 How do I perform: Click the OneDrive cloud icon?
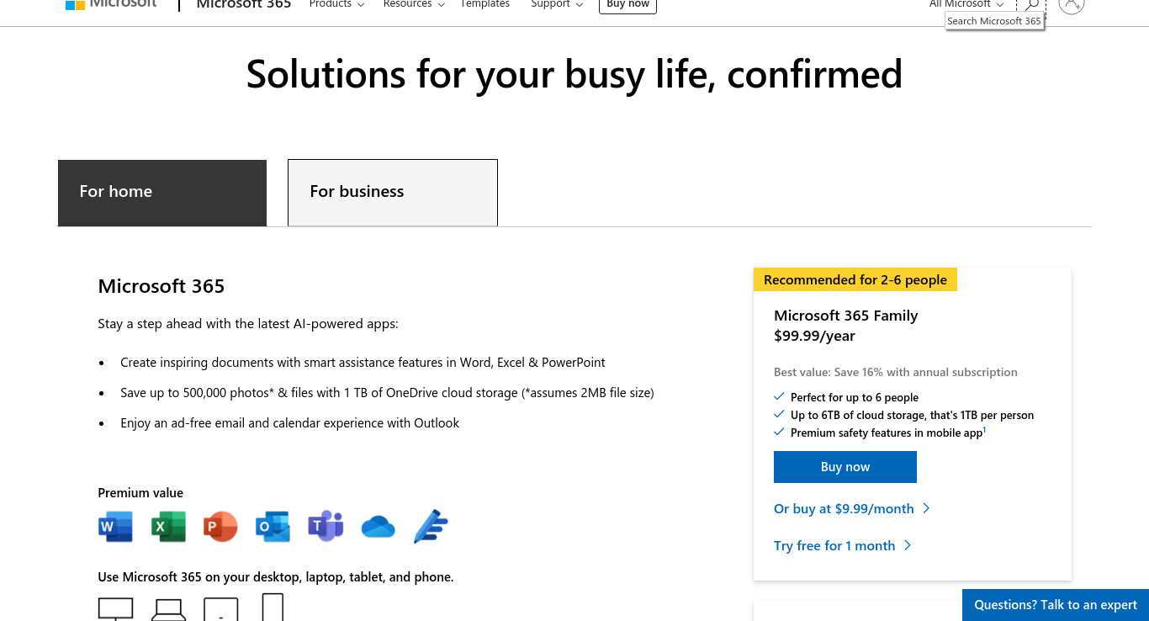(379, 528)
